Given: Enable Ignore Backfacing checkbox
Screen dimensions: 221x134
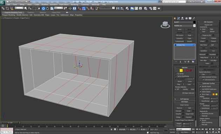Looking at the screenshot, I should [176, 76].
